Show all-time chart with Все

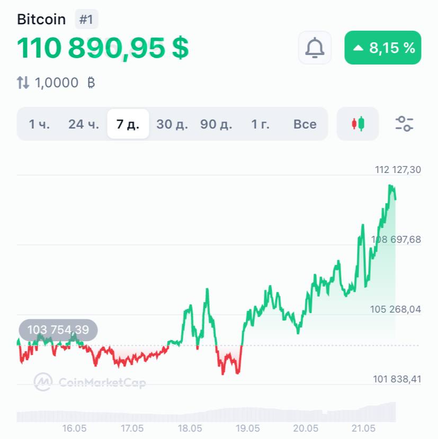[x=305, y=124]
